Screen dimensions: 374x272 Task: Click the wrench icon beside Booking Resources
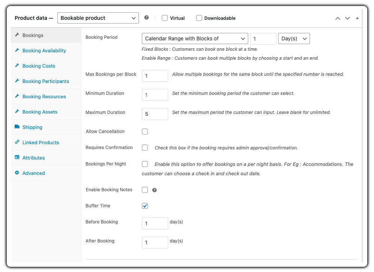tap(17, 96)
